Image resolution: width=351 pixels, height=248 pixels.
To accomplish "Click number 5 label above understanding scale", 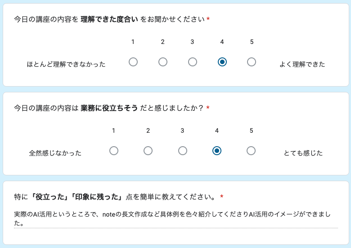I will 252,42.
